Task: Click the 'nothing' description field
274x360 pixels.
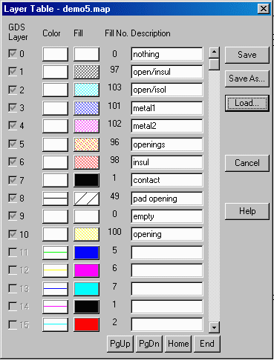Action: point(167,54)
